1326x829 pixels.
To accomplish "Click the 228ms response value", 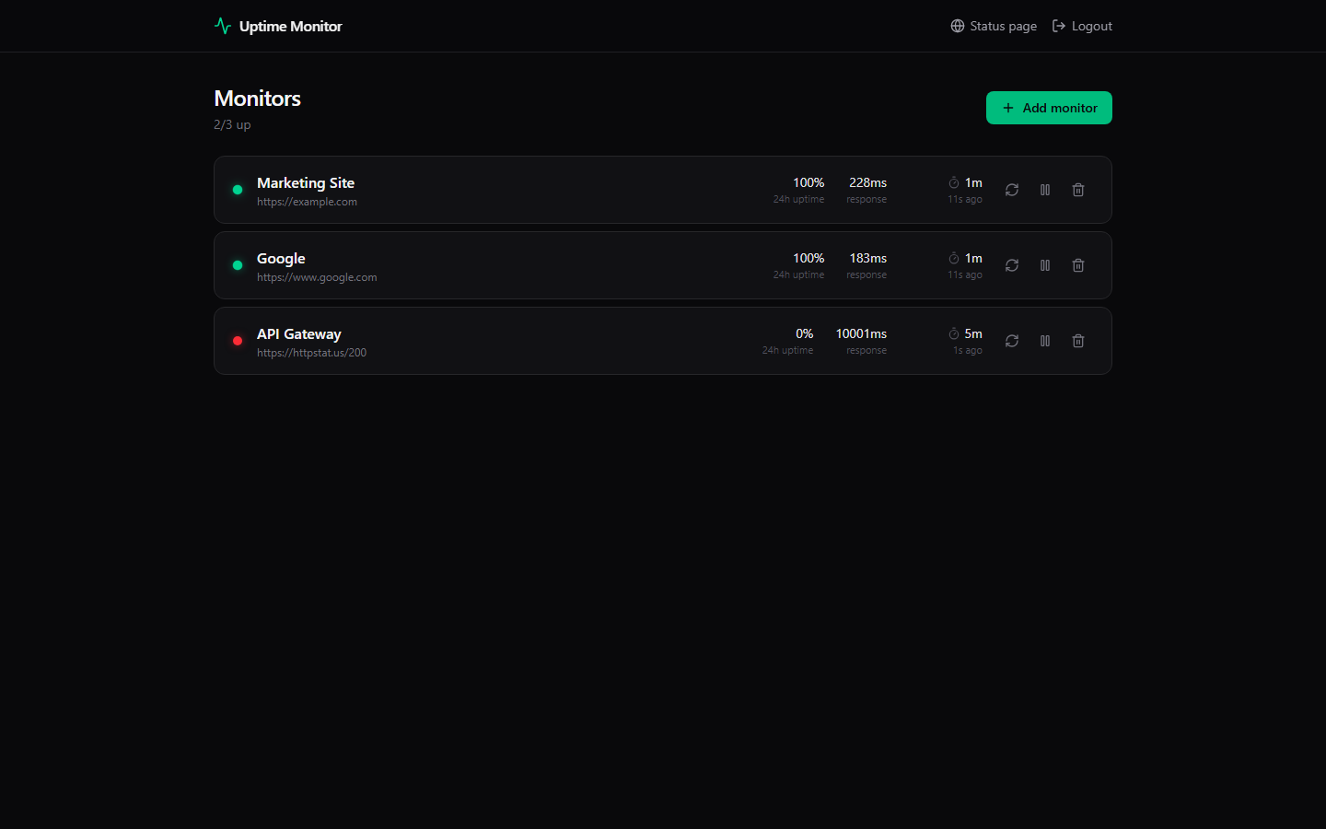I will (x=867, y=182).
